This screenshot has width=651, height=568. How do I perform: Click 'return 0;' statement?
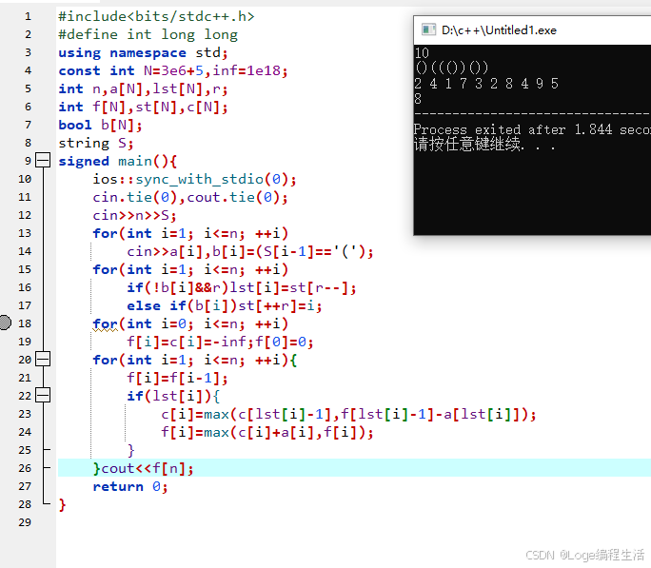130,486
